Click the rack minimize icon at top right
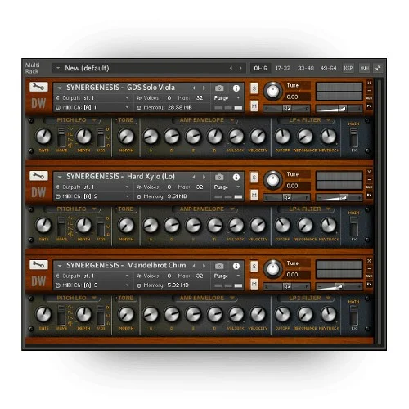 click(378, 68)
